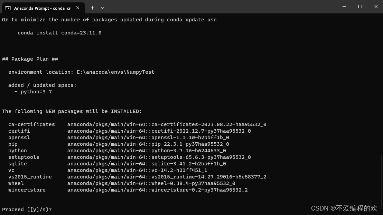
Task: Click the 'conda install conda=23.11.0' text
Action: pyautogui.click(x=59, y=33)
